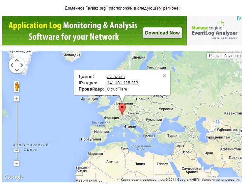Click the red location marker pin
Screen dimensions: 245x185
[122, 109]
